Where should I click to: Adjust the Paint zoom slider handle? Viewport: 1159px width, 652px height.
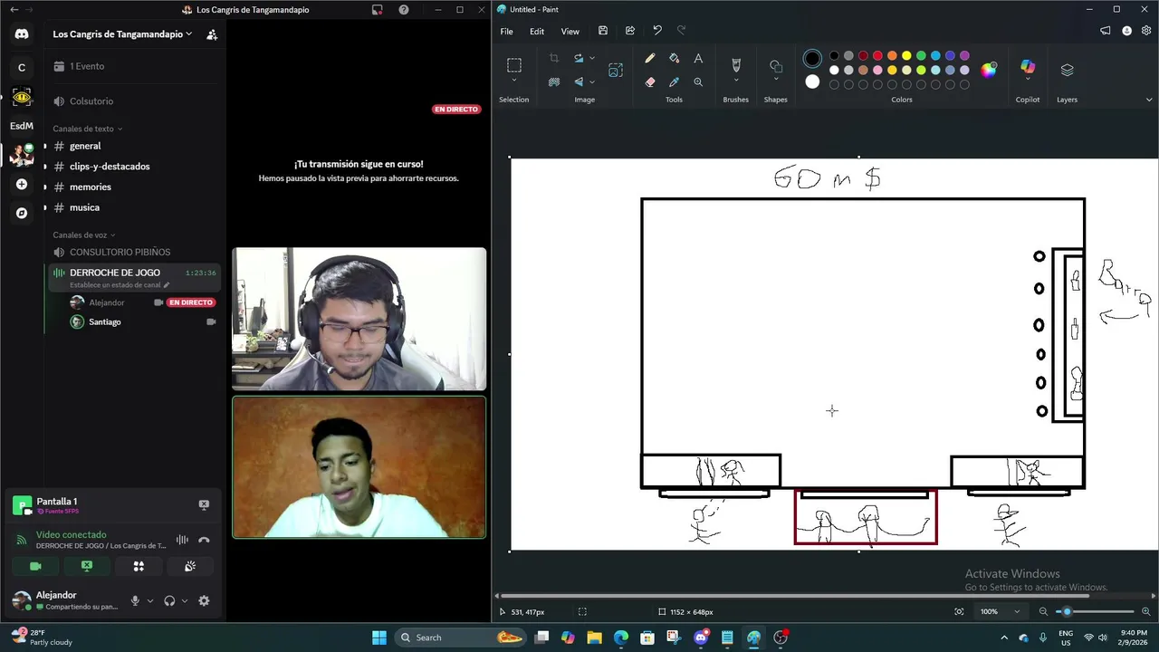[x=1067, y=611]
